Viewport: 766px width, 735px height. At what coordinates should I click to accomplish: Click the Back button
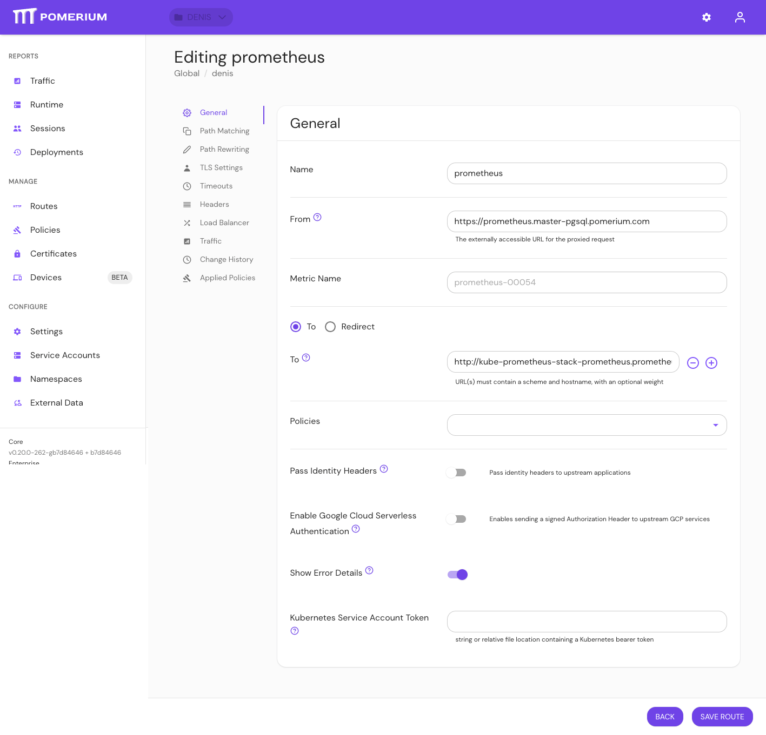pyautogui.click(x=664, y=717)
